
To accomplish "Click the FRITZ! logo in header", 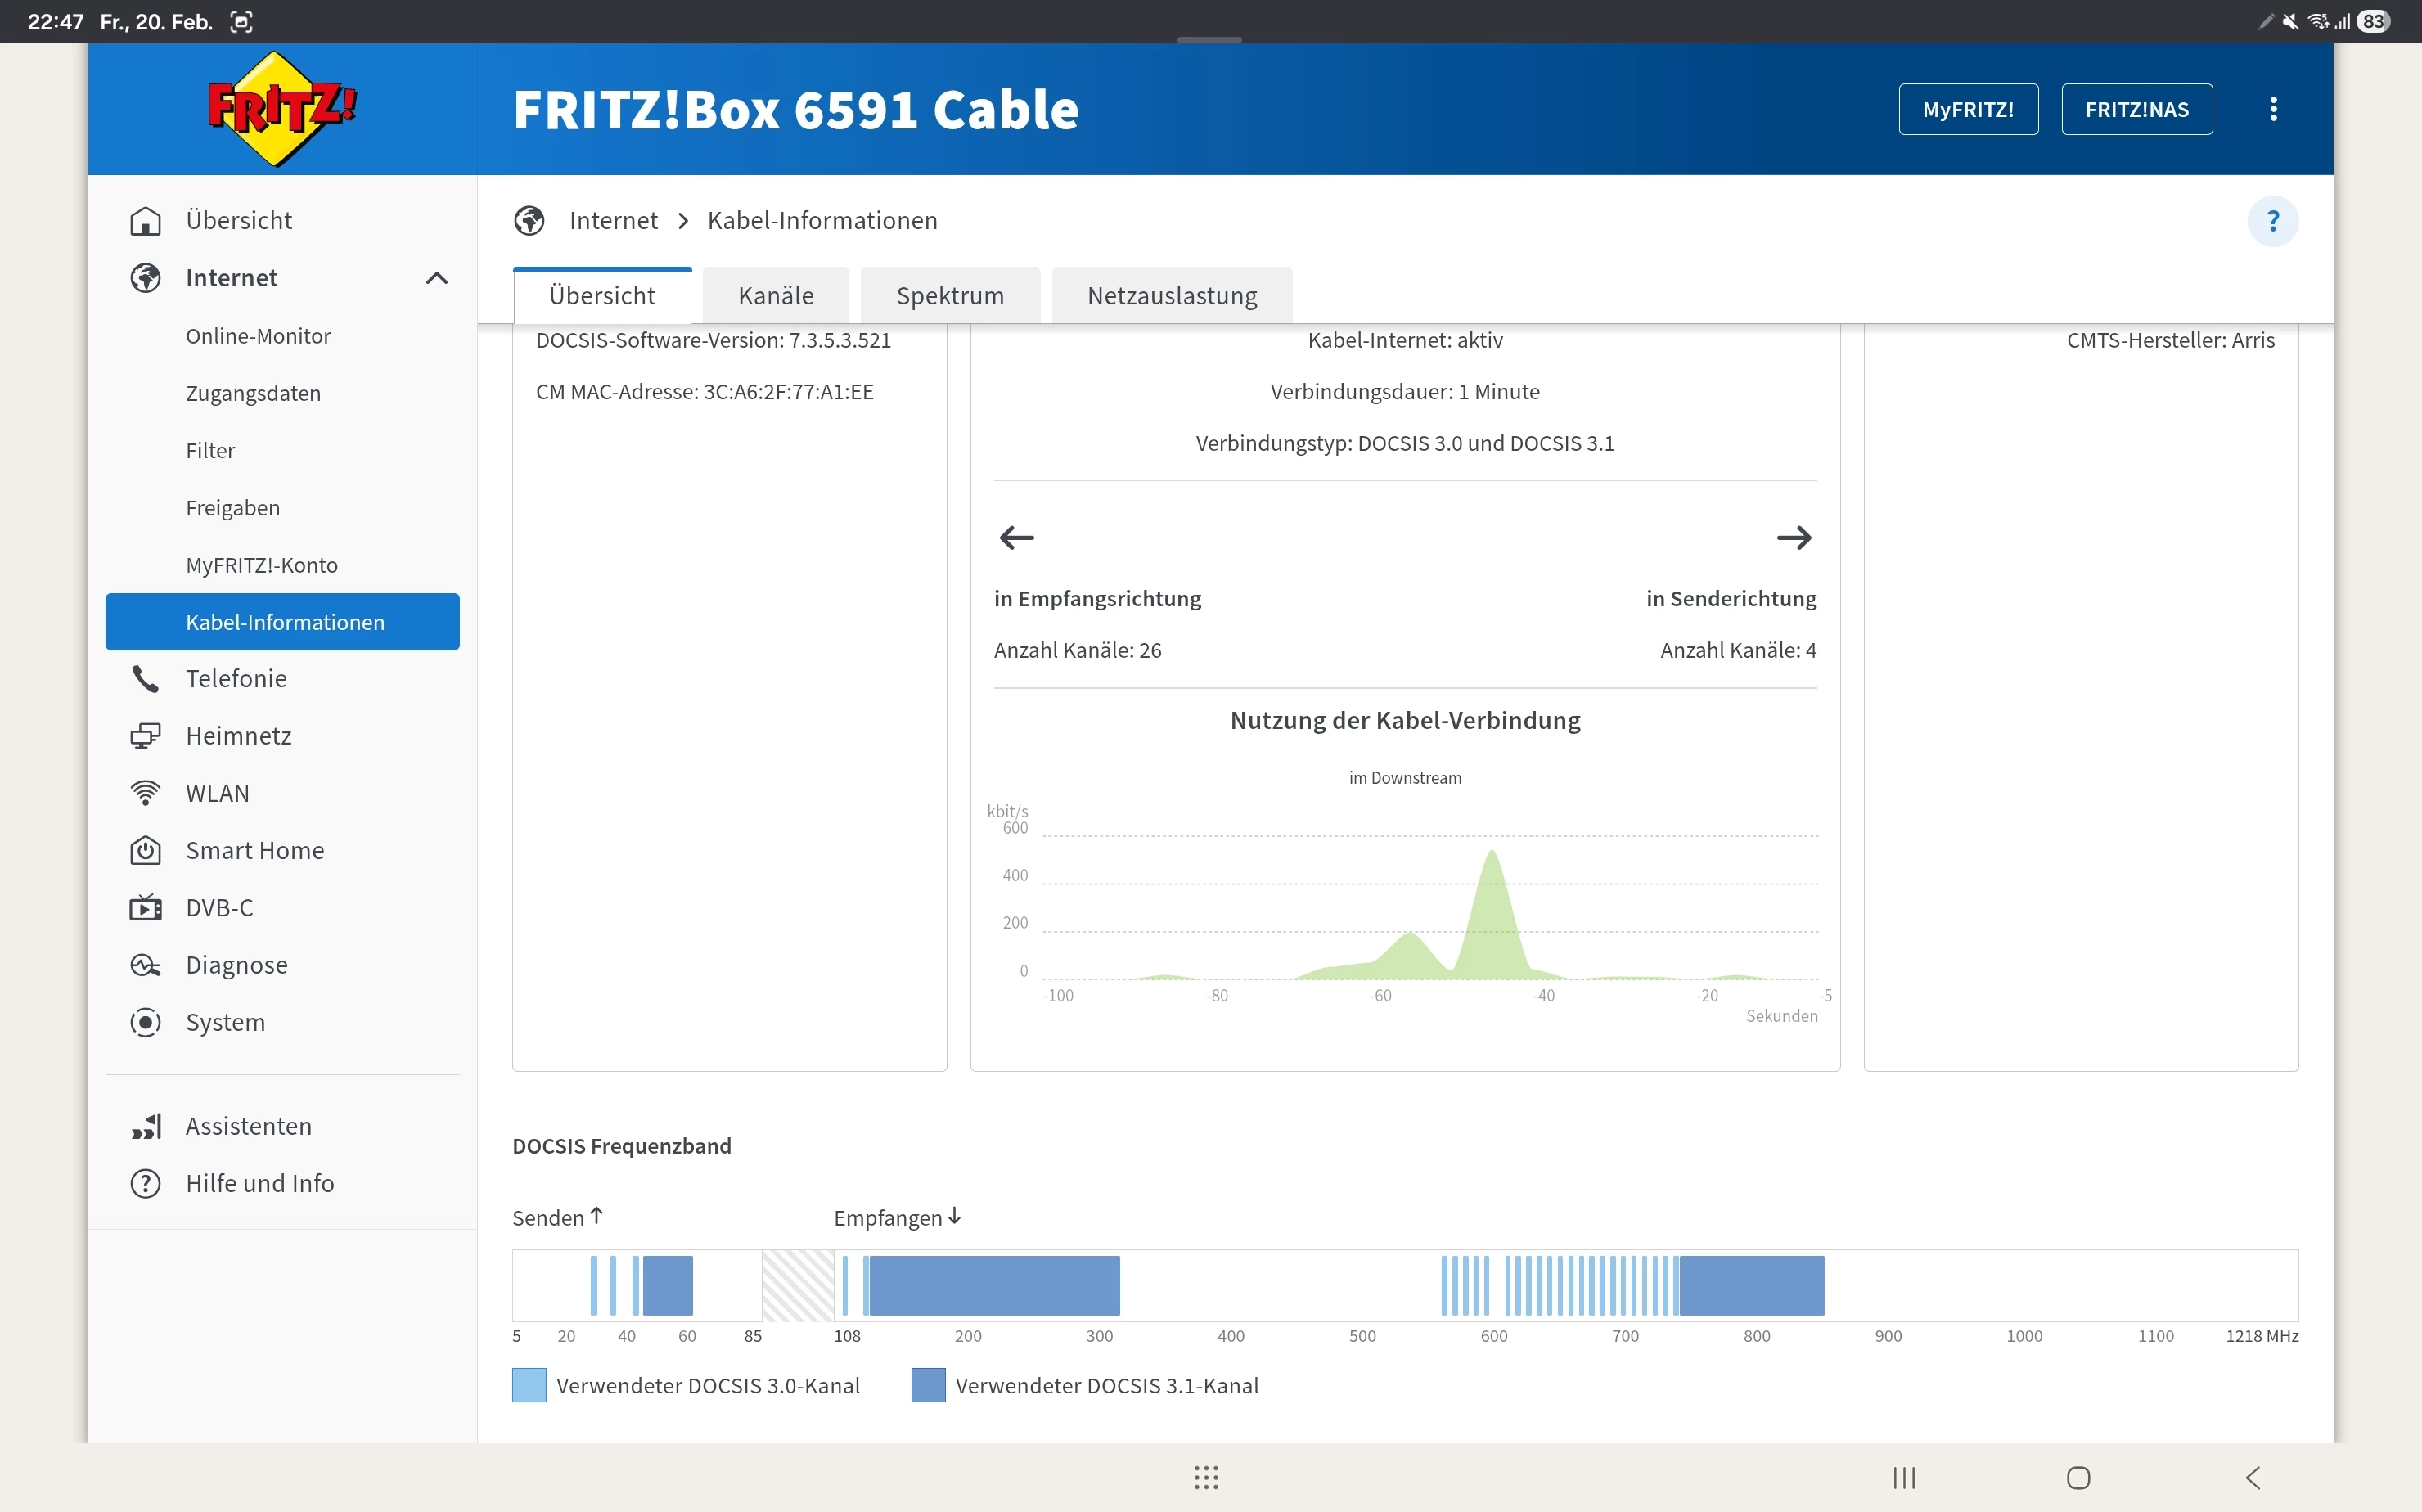I will point(282,109).
